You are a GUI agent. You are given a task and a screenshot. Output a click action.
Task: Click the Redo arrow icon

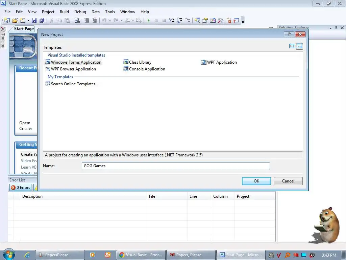116,20
